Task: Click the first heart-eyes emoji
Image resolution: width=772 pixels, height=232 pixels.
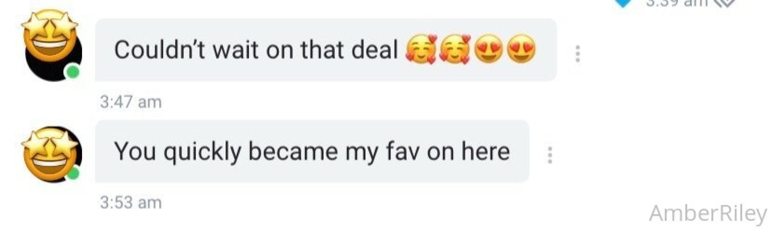Action: (489, 49)
